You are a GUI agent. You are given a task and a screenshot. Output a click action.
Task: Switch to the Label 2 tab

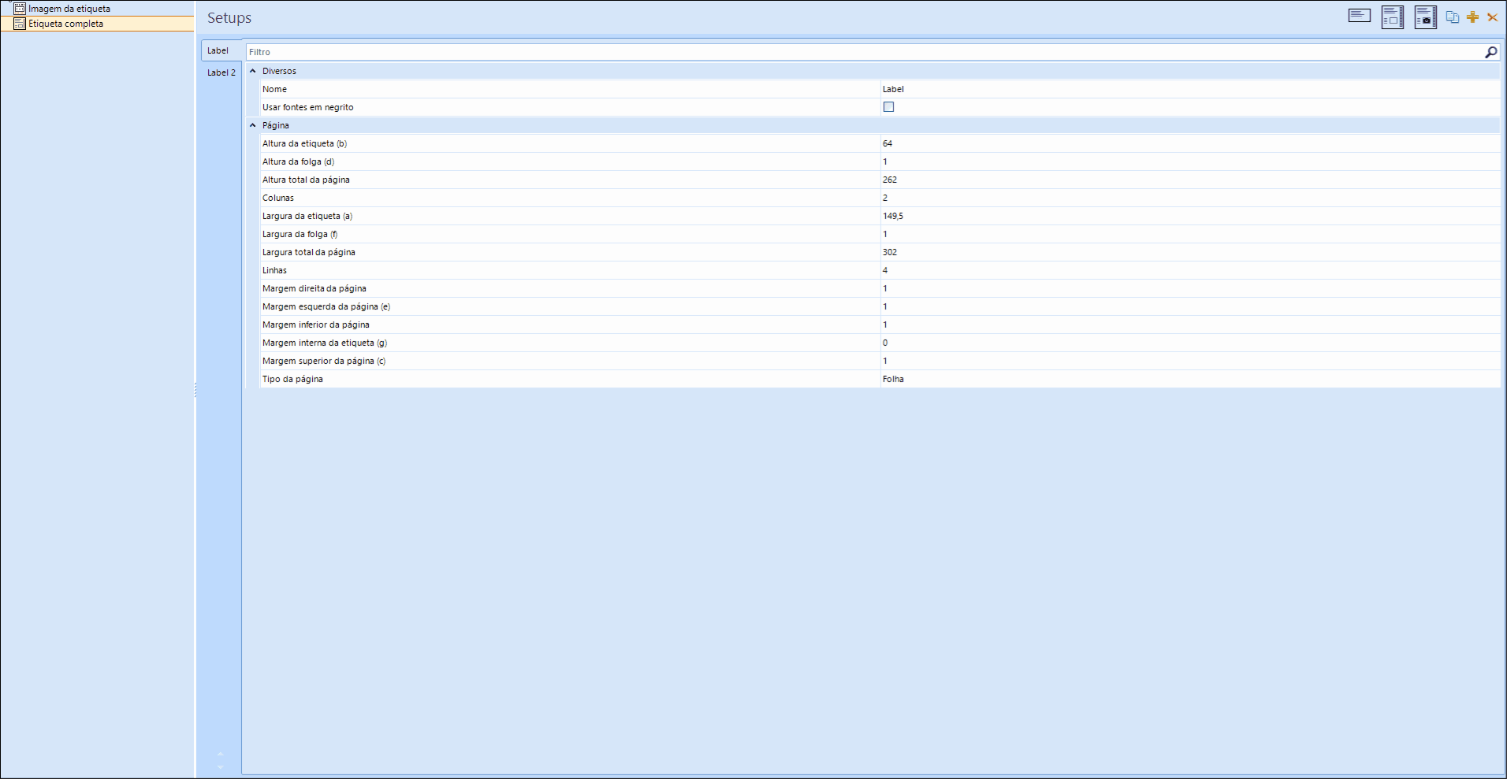point(221,72)
